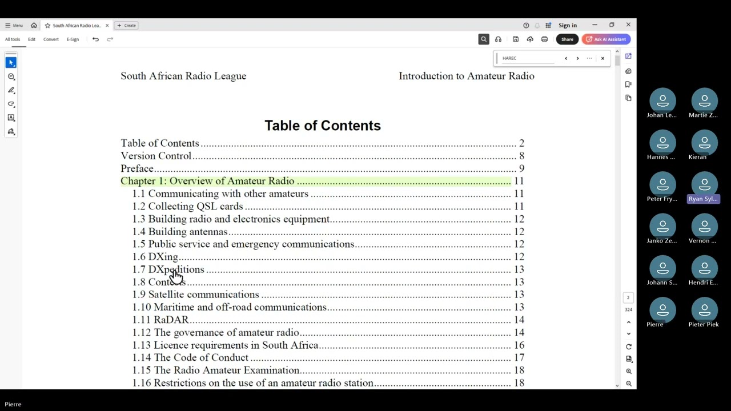Switch to the Edit tab
This screenshot has width=731, height=411.
point(31,39)
